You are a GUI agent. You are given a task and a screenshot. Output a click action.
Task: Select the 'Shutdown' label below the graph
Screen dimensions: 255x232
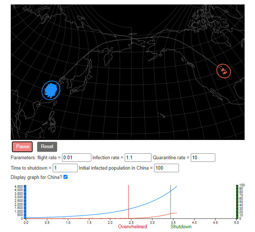(181, 226)
